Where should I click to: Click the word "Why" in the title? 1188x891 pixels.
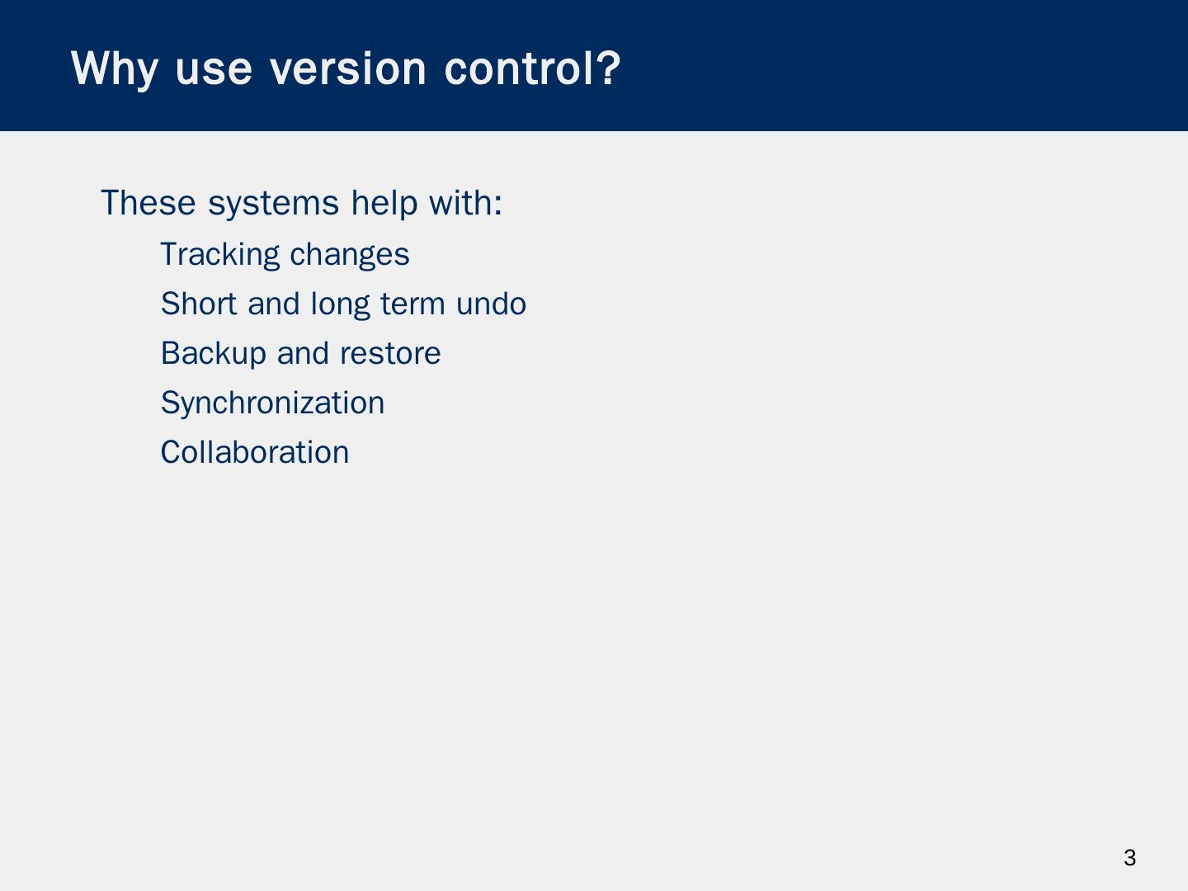point(115,68)
